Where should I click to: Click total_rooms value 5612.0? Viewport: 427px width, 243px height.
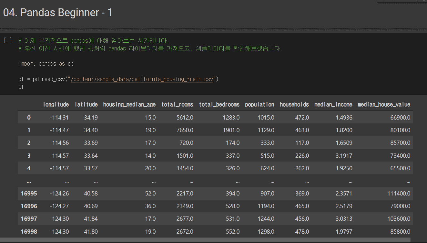pos(185,118)
